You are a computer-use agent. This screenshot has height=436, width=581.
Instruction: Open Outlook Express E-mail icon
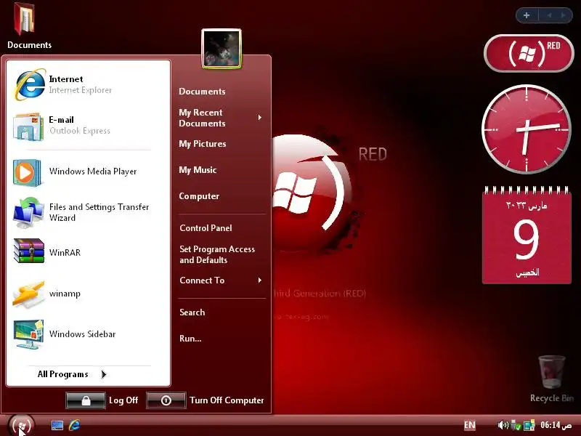coord(28,126)
